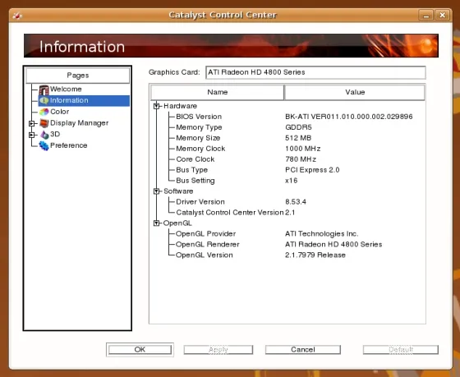The width and height of the screenshot is (460, 377).
Task: Select the Bus Type row
Action: click(x=192, y=170)
